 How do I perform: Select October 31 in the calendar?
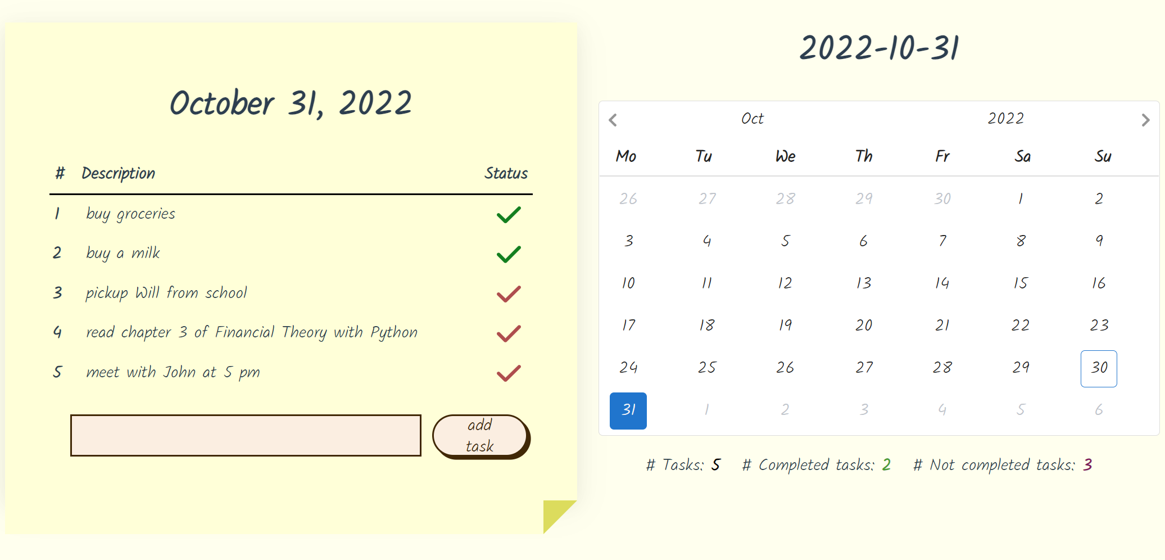628,410
